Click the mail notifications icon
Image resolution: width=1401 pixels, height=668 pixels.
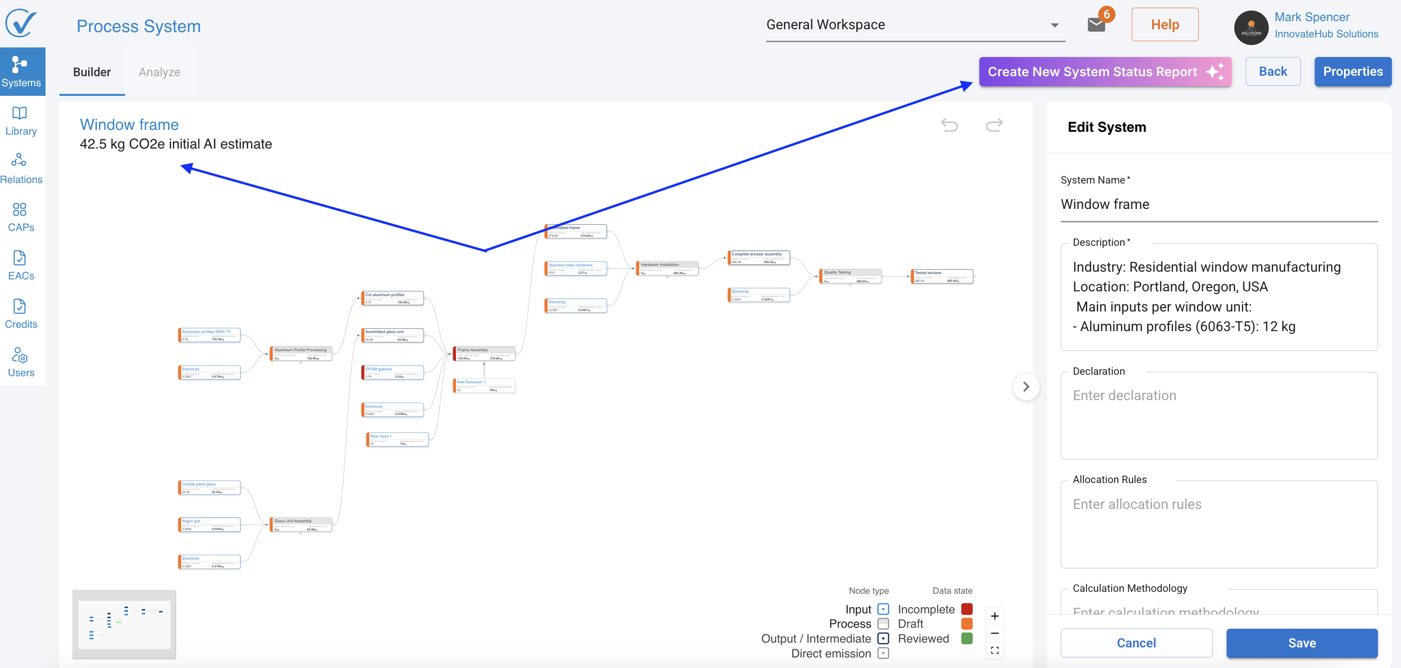click(x=1096, y=24)
